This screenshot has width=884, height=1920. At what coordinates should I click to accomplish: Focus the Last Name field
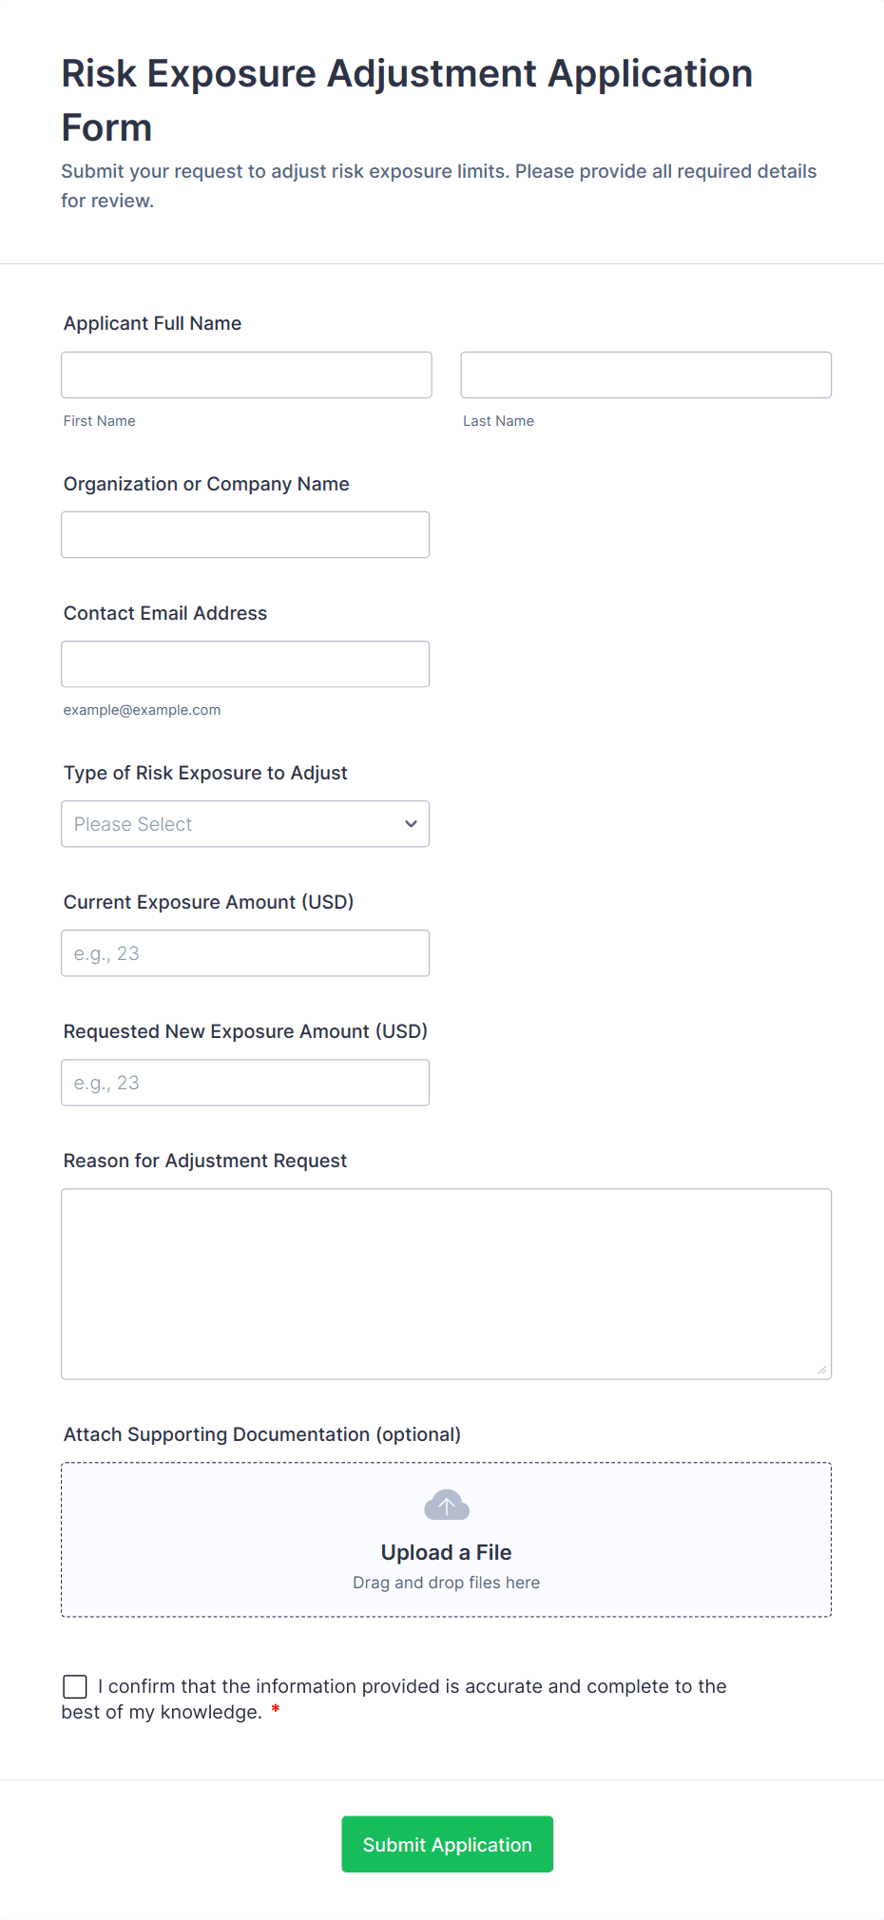(x=645, y=375)
